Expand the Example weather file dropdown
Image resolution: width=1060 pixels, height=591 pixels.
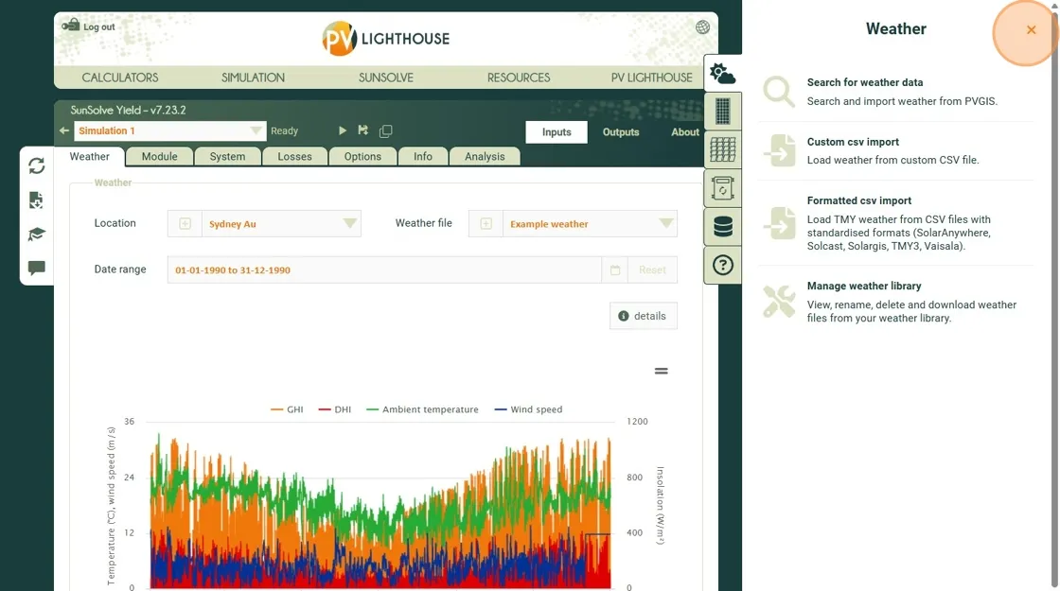click(666, 224)
